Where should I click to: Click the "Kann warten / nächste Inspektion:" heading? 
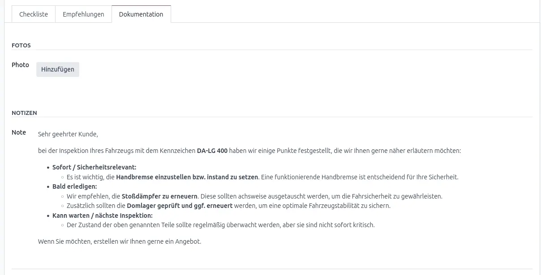click(x=102, y=216)
